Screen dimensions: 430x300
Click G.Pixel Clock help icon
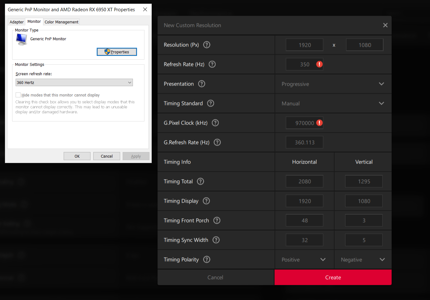(215, 123)
